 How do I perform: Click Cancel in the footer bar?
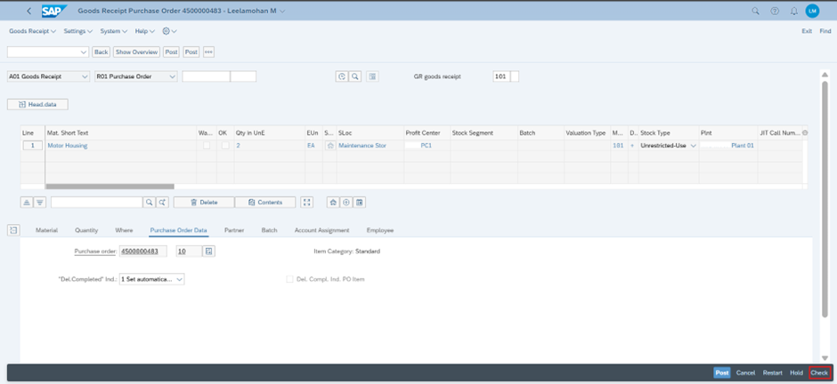pos(745,372)
